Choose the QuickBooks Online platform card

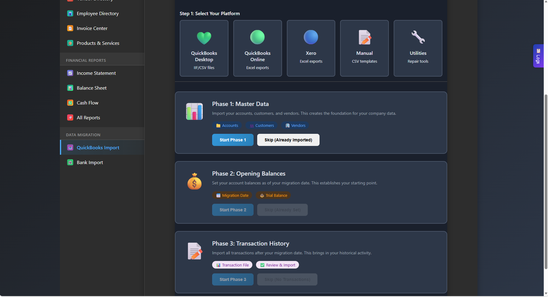pos(258,48)
